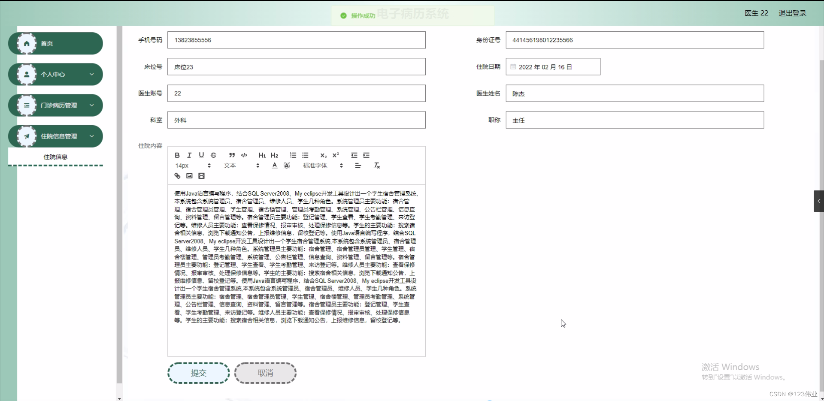Click inside the 住院内容 rich text area
Viewport: 824px width, 401px height.
(x=297, y=270)
